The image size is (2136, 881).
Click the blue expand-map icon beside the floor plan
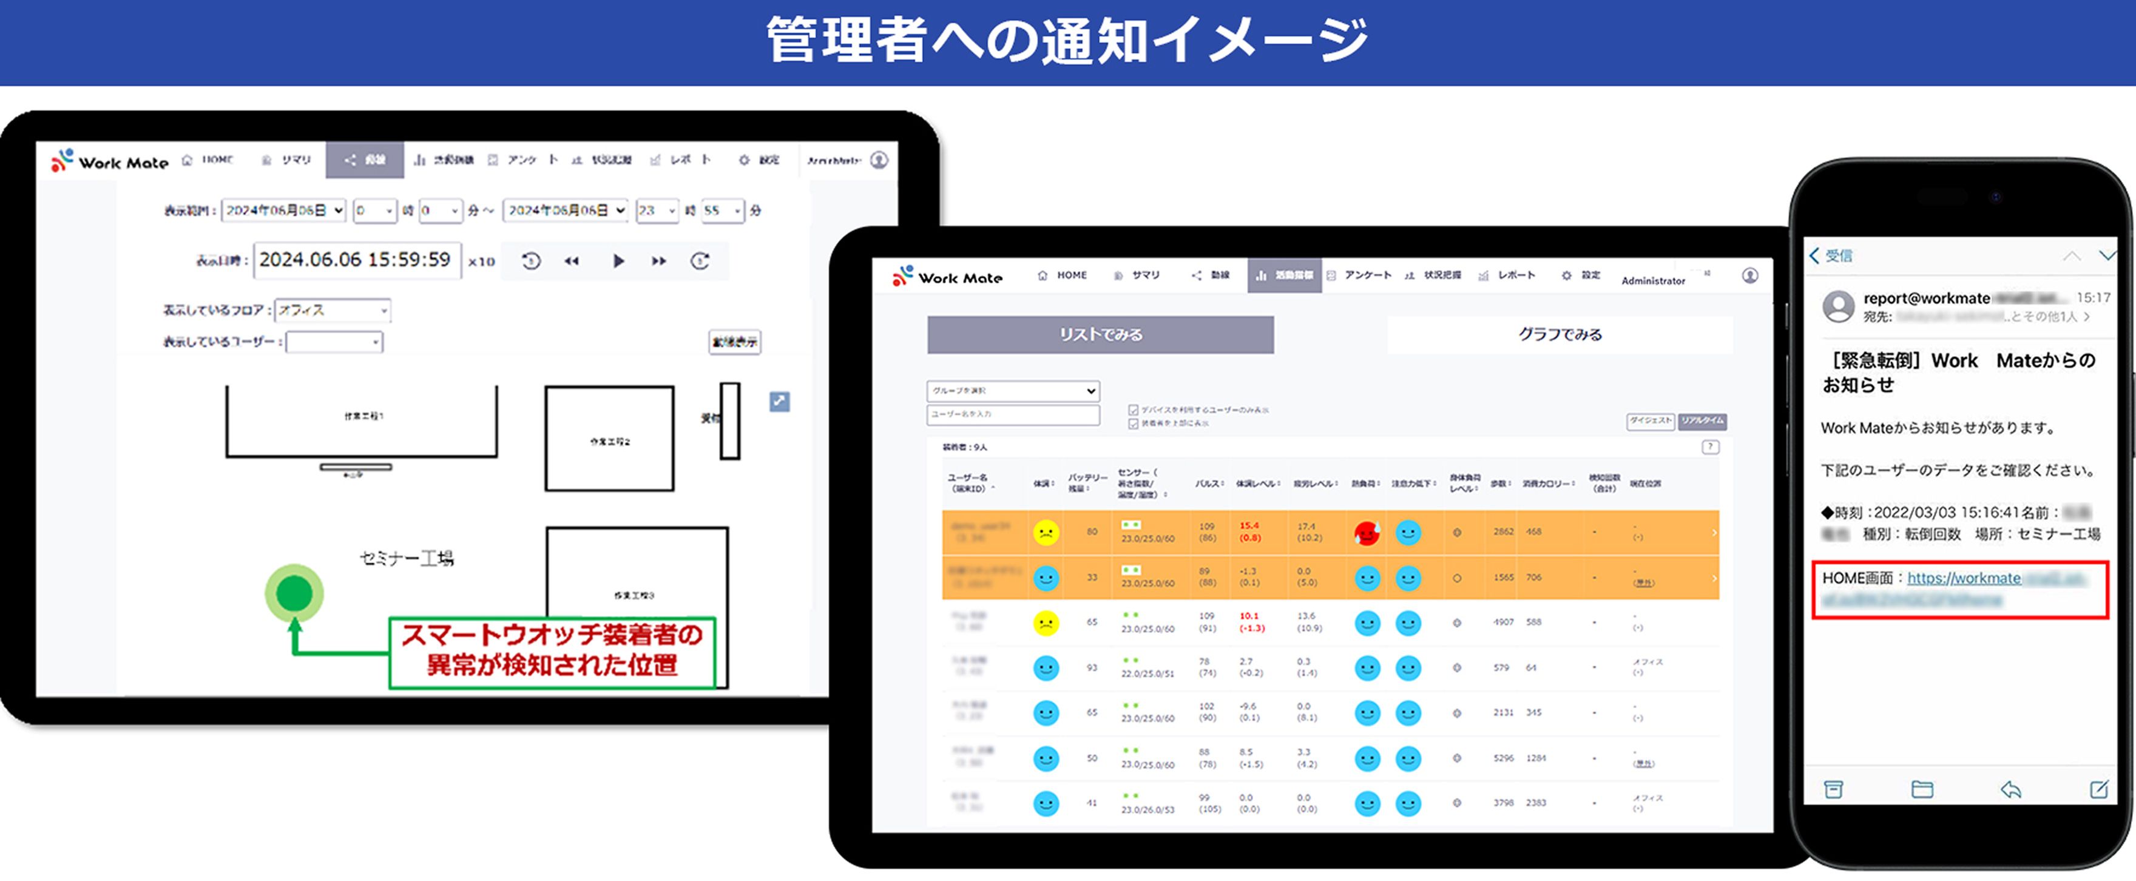(x=779, y=401)
